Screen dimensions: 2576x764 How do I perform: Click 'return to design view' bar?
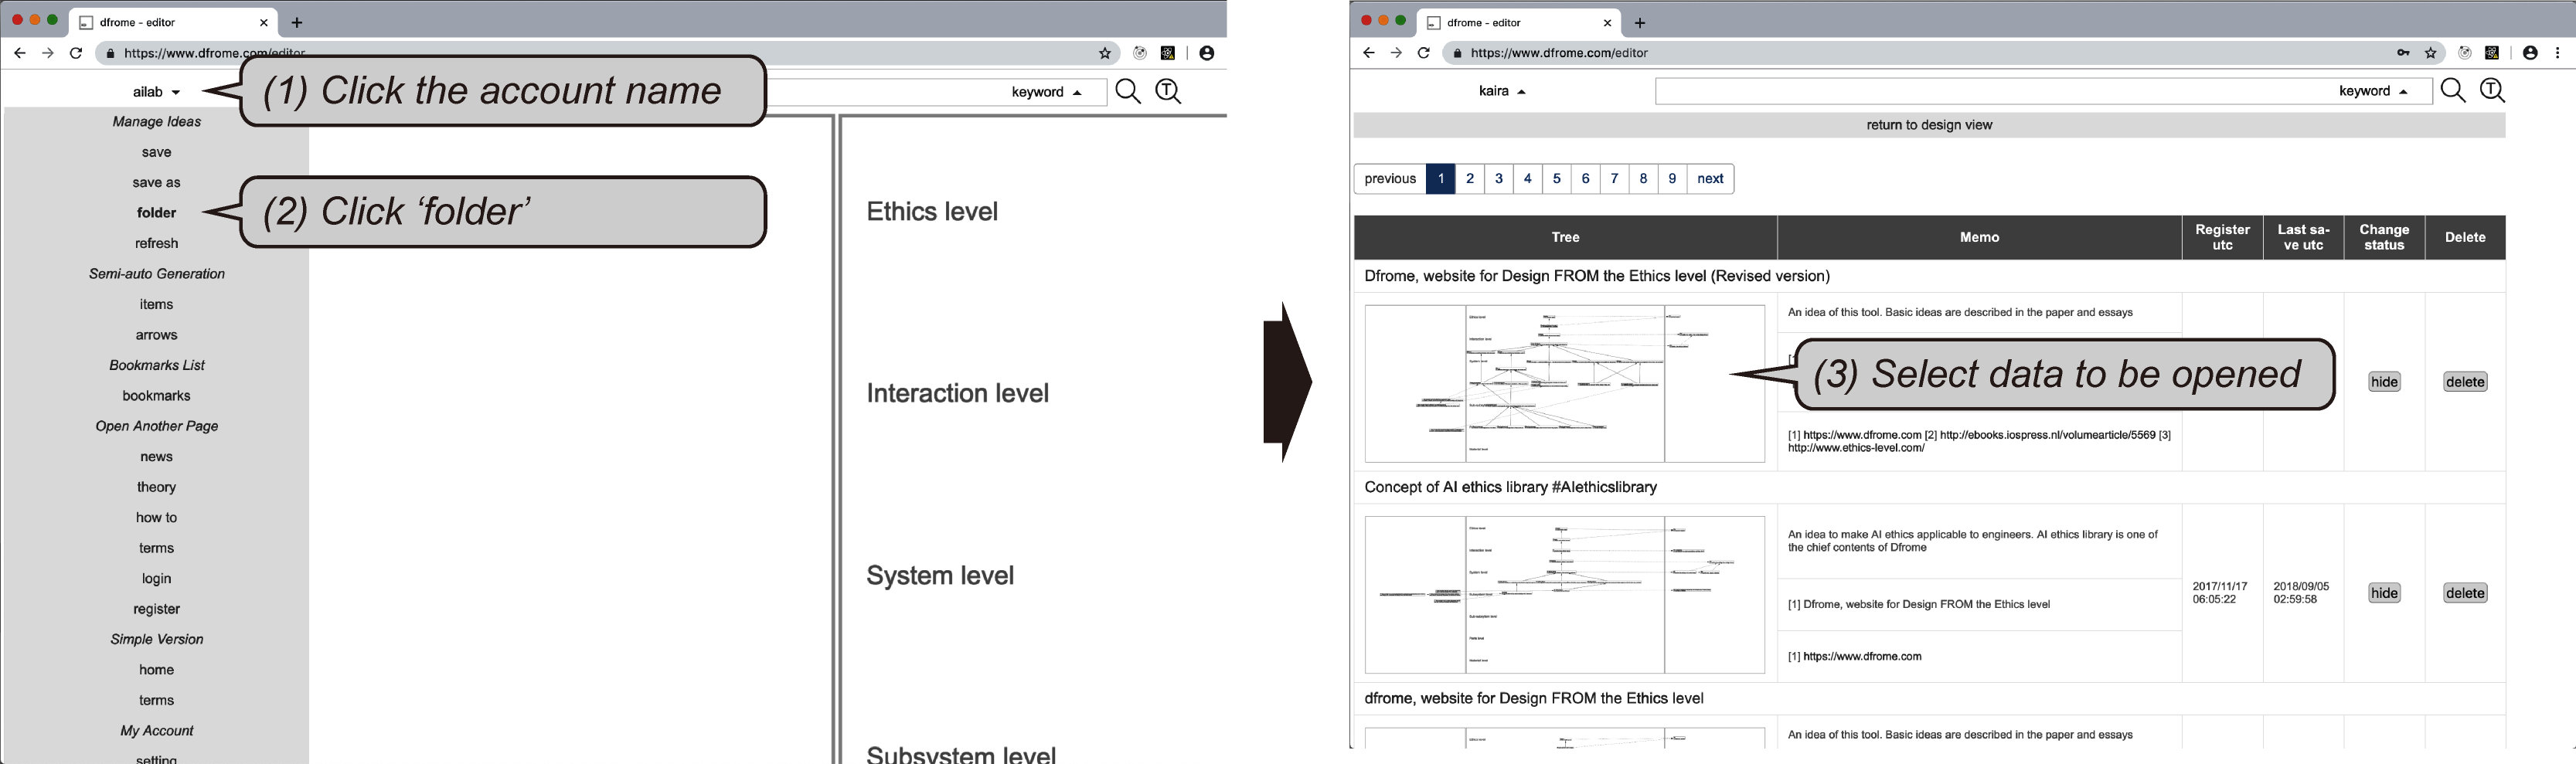coord(1929,125)
